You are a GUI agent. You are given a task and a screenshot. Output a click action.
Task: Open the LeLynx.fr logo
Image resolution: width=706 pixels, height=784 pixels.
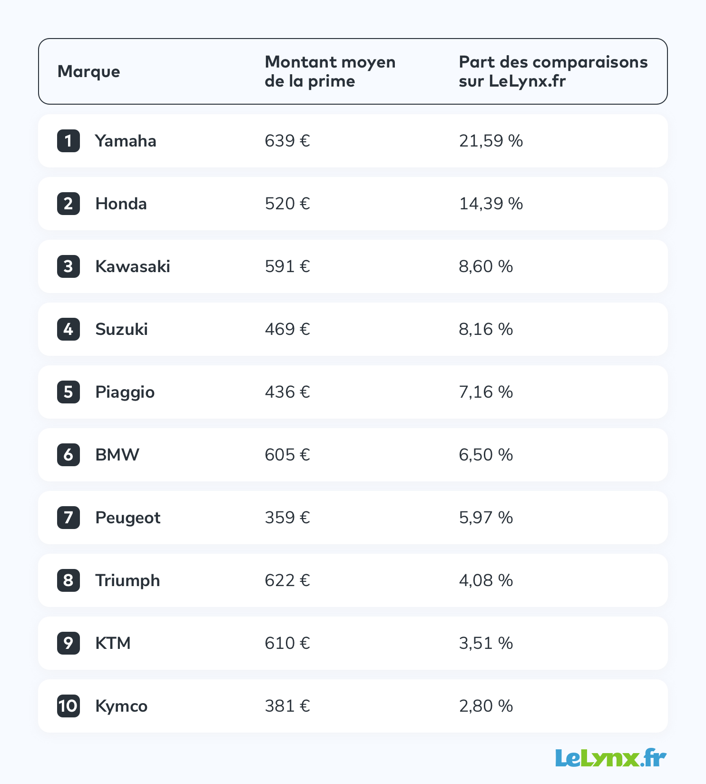point(611,757)
